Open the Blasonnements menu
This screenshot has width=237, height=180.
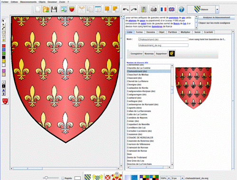(x=28, y=2)
